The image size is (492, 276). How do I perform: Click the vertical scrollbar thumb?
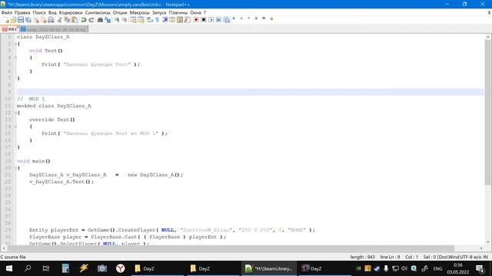coord(487,113)
